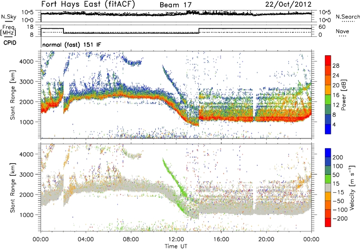
Task: Click the 1000 tick on velocity plot axis
Action: click(x=26, y=215)
